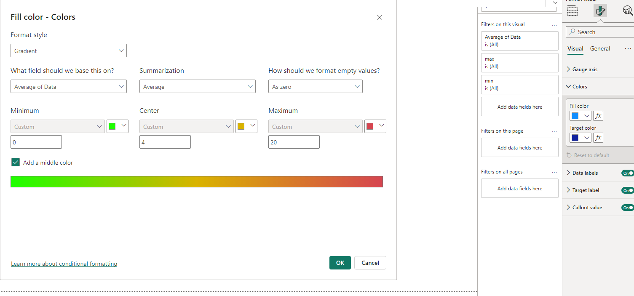634x296 pixels.
Task: Toggle Data labels off
Action: tap(628, 173)
